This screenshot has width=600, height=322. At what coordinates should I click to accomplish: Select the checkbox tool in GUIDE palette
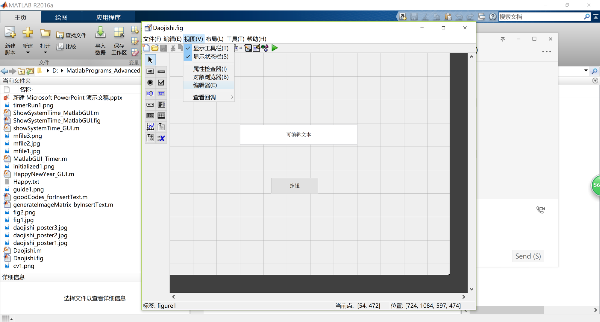click(x=161, y=83)
